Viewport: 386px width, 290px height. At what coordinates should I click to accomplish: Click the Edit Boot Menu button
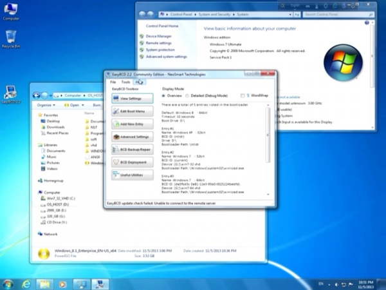(x=132, y=111)
